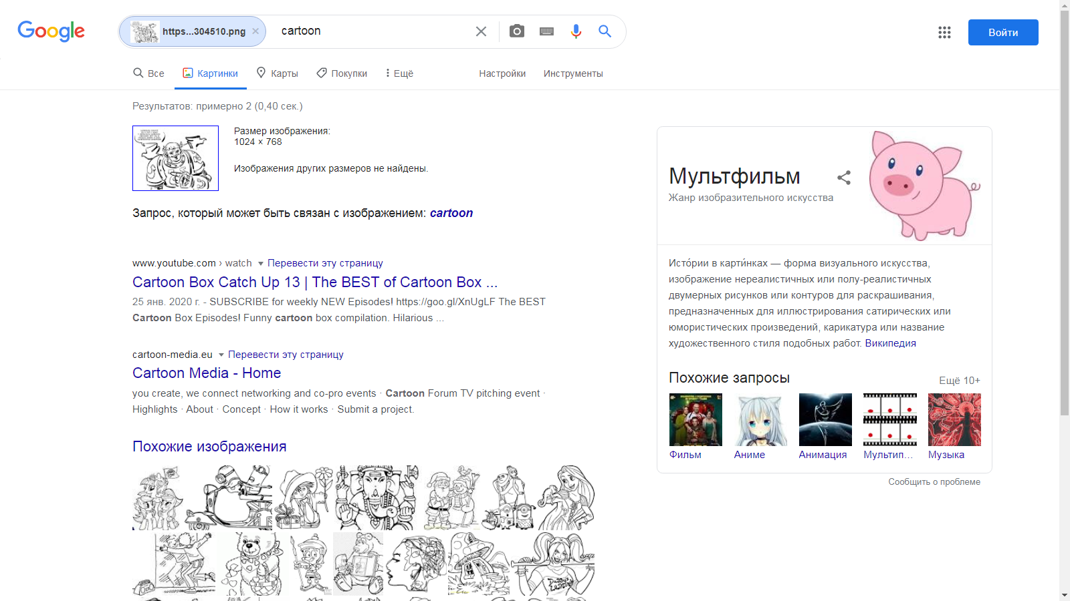This screenshot has height=601, width=1070.
Task: Share the Мультфильм knowledge panel
Action: click(844, 177)
